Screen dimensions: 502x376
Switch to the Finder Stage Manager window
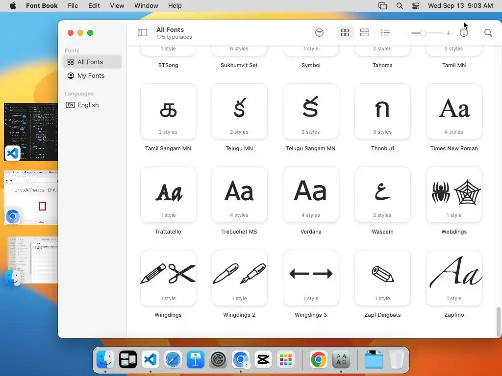[32, 260]
